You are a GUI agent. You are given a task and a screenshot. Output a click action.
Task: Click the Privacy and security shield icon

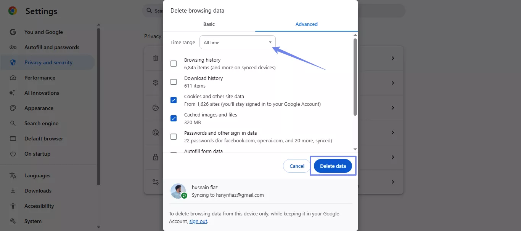point(13,62)
